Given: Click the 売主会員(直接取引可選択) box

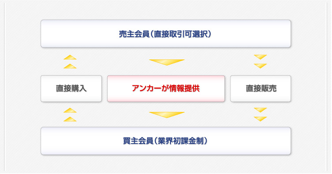Looking at the screenshot, I should point(166,33).
